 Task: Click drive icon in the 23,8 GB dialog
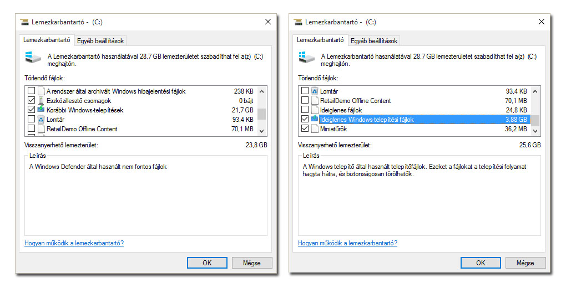pyautogui.click(x=32, y=57)
